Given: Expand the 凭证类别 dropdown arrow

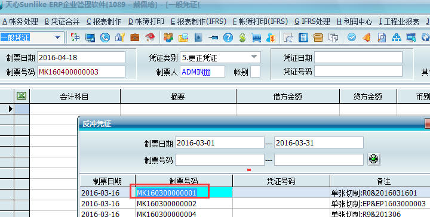Looking at the screenshot, I should (254, 57).
